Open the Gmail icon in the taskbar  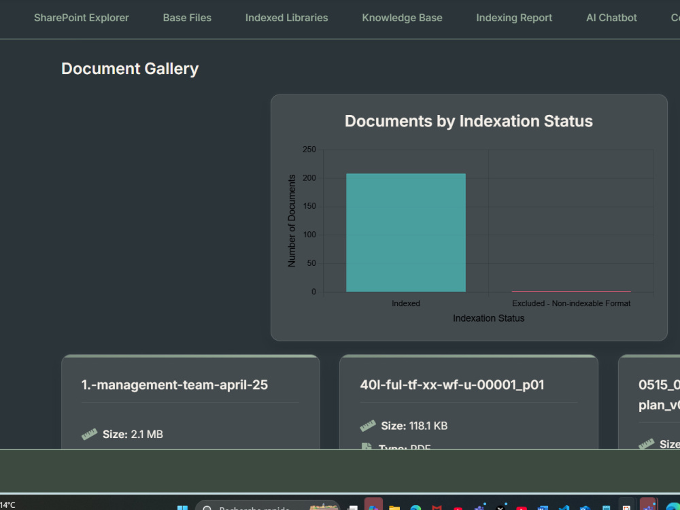[x=437, y=508]
